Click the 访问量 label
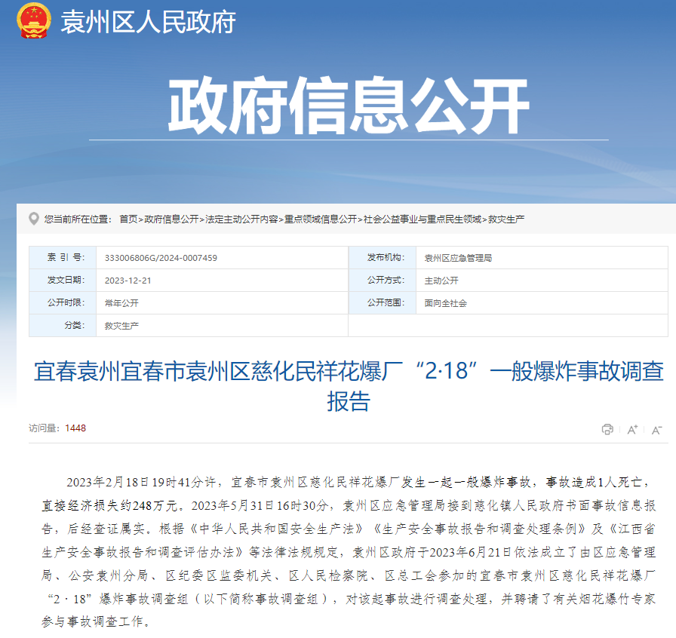The width and height of the screenshot is (676, 638). [44, 428]
